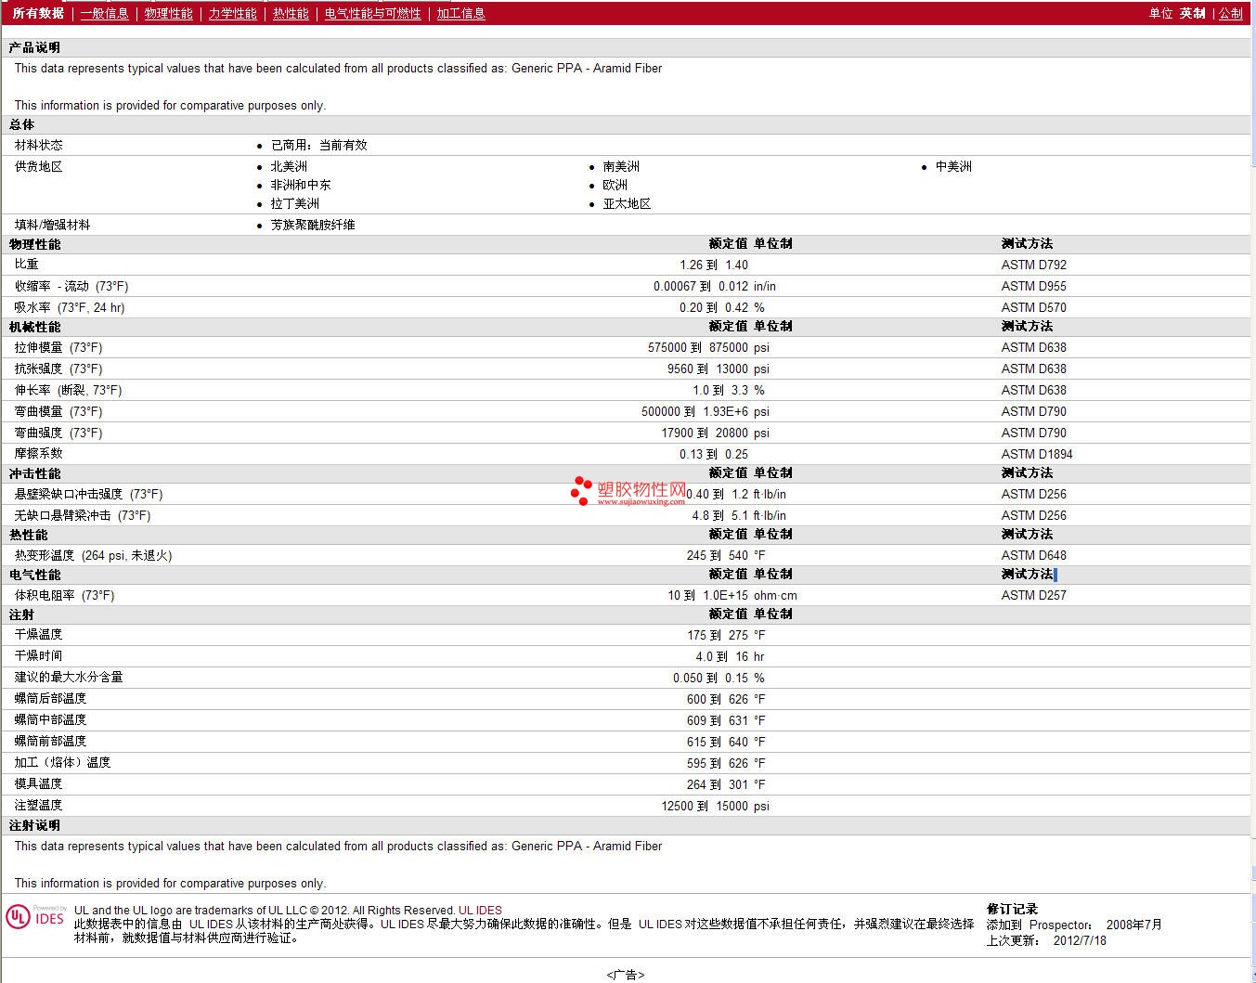The width and height of the screenshot is (1256, 983).
Task: Select the 弯曲模量 (73°F) label
Action: [58, 411]
